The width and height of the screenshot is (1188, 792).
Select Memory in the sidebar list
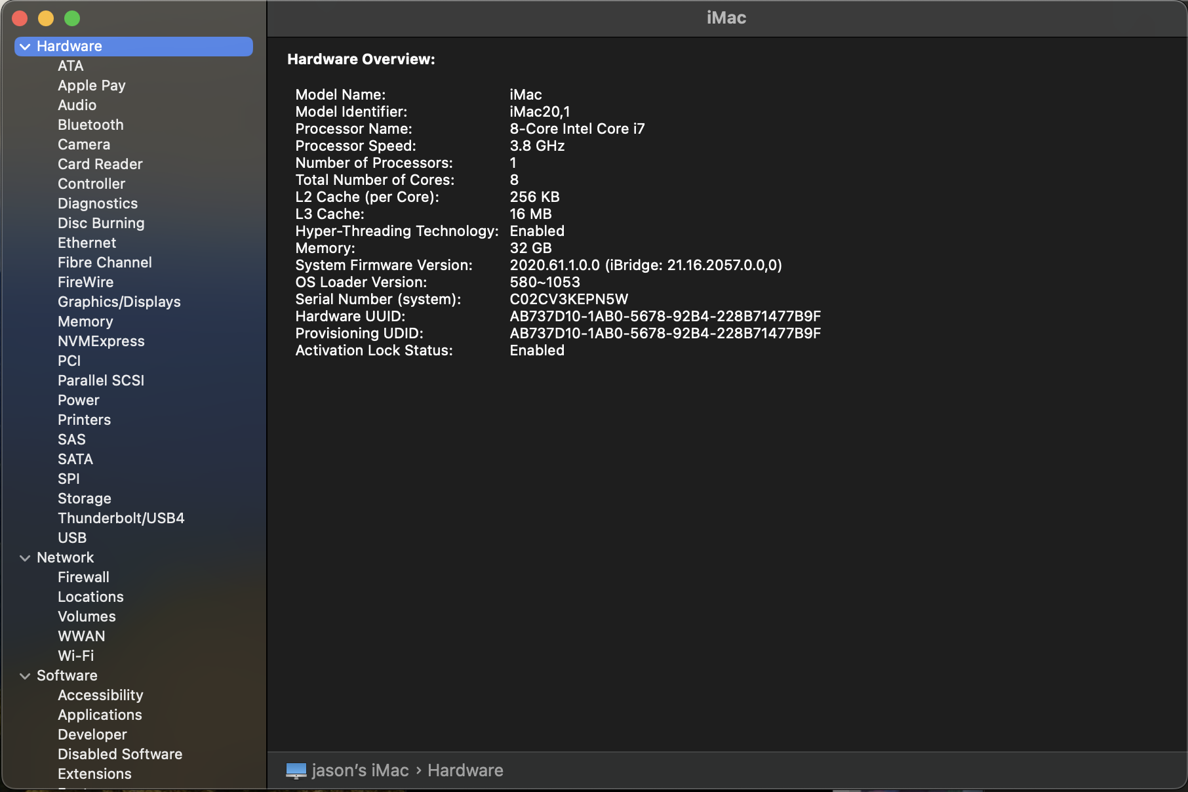(x=85, y=322)
